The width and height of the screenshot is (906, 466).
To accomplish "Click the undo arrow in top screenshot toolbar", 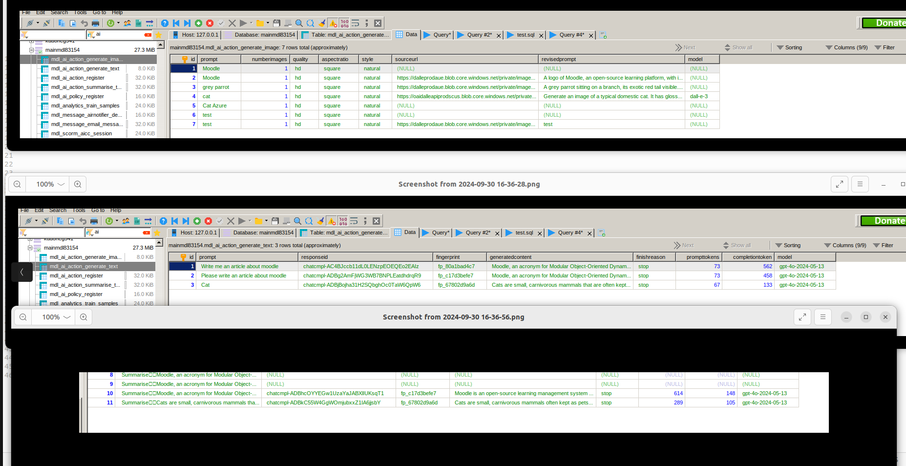I will pos(84,23).
